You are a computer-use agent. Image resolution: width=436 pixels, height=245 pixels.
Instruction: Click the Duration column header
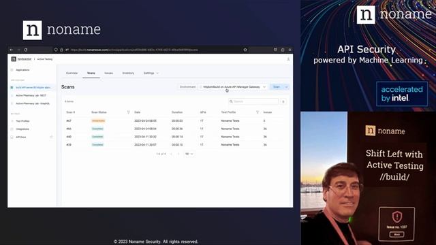[x=177, y=112]
